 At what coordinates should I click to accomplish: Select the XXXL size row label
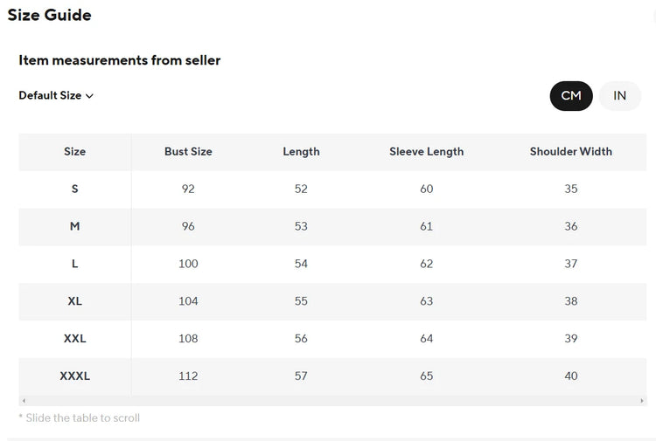coord(75,376)
